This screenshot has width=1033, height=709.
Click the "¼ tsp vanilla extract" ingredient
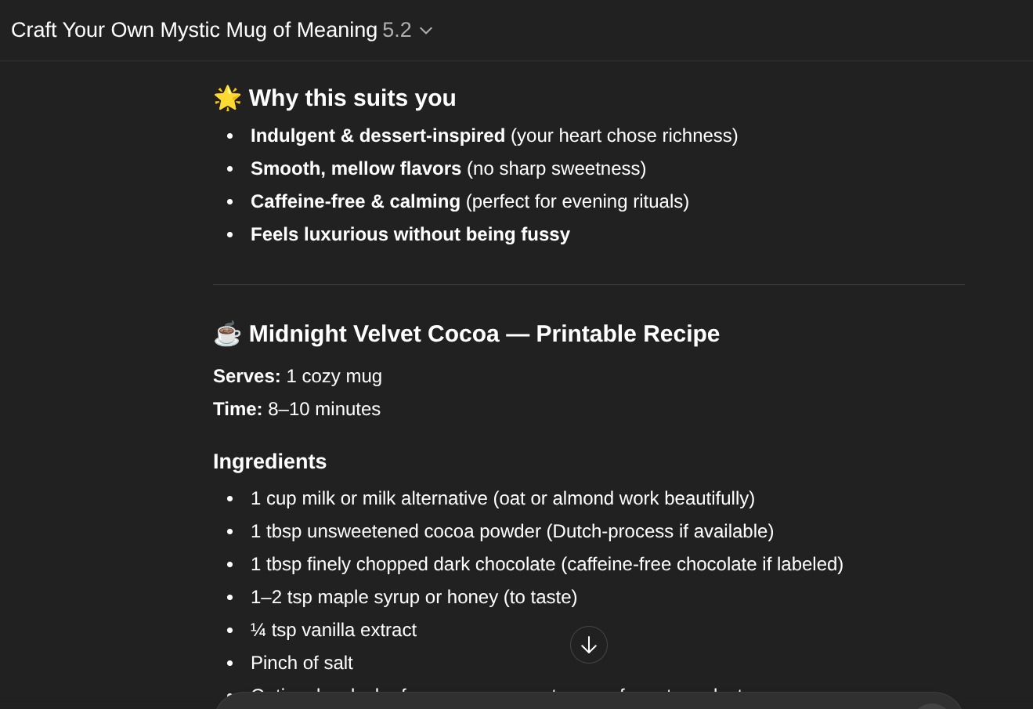(333, 630)
